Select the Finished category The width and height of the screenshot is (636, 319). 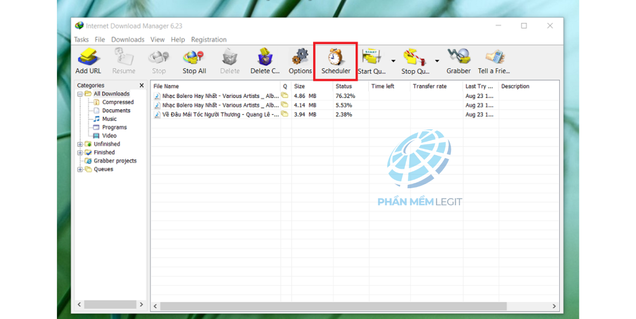(x=104, y=152)
